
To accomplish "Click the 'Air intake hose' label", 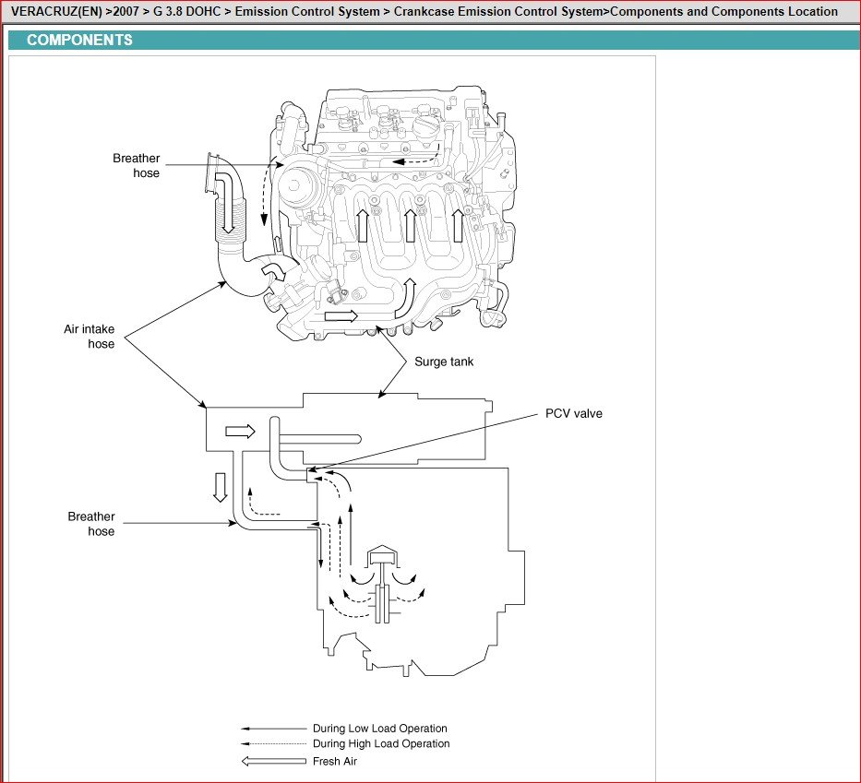I will [x=90, y=337].
